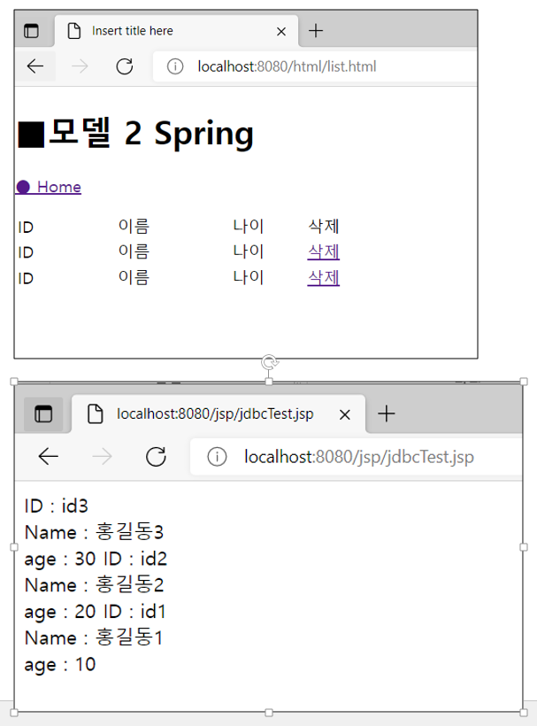This screenshot has height=726, width=537.
Task: Click rotation handle above the jdbcTest image
Action: 269,362
